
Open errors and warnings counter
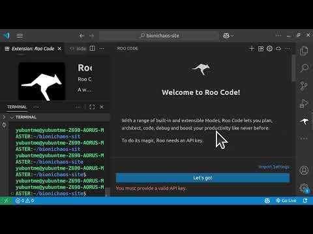25,201
